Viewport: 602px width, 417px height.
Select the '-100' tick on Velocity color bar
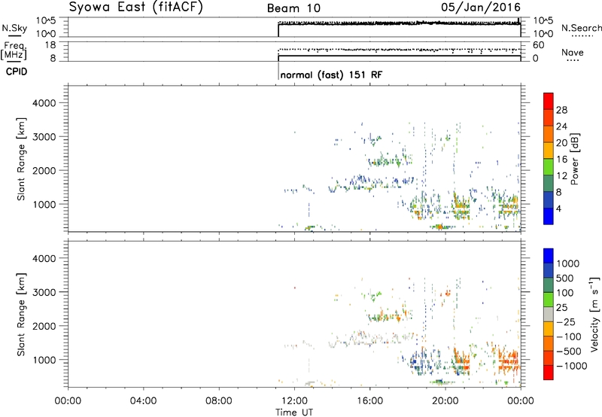569,336
